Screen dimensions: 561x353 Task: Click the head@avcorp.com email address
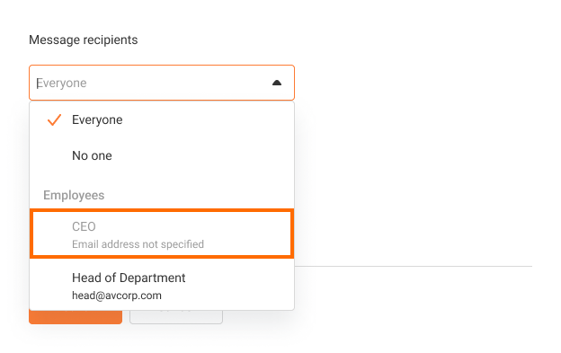point(117,296)
